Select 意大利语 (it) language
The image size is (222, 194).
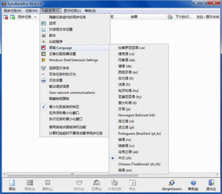click(139, 103)
